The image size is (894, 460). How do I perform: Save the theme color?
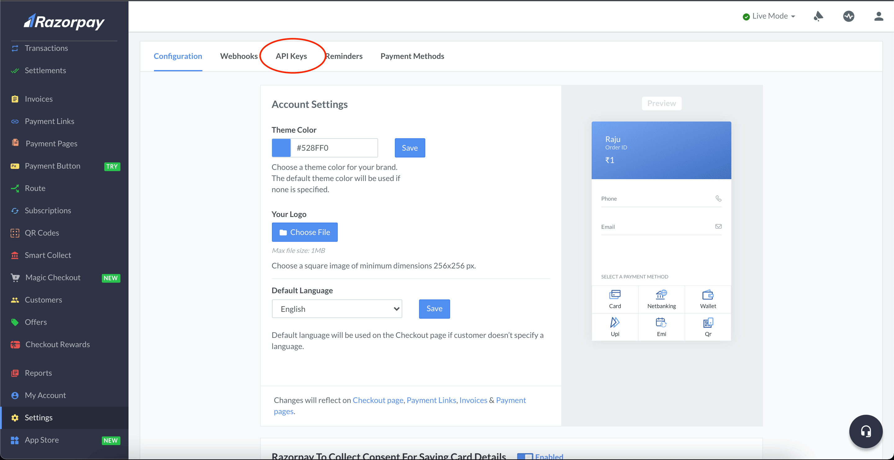click(x=409, y=148)
